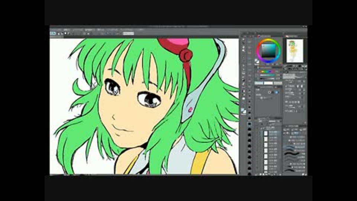Click the color indicator icon in the tool palette
This screenshot has width=357, height=201.
coord(243,111)
